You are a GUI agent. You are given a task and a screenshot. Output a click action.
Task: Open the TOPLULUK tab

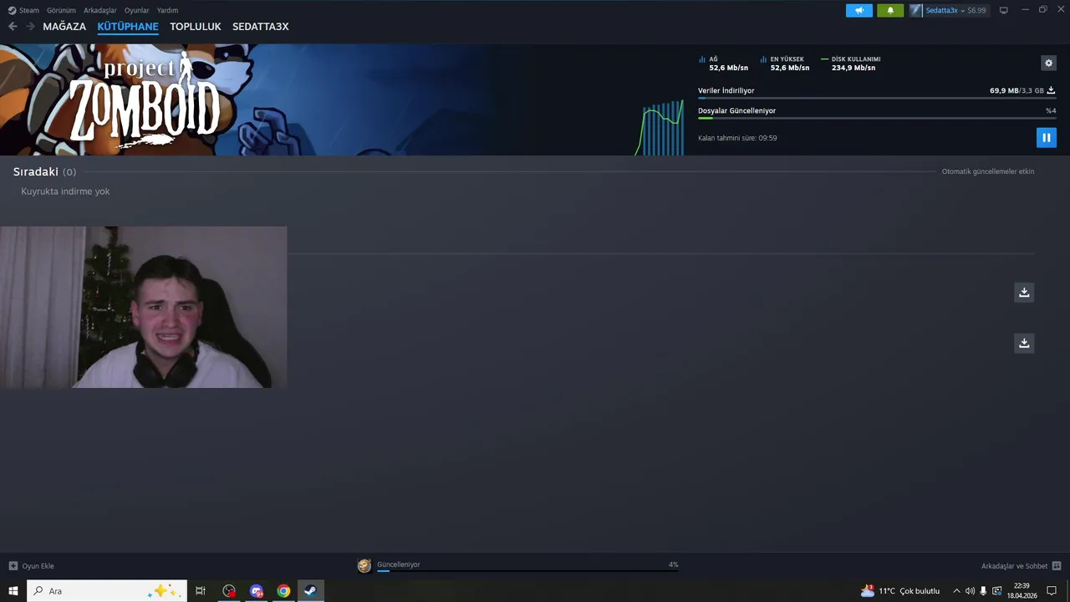coord(196,27)
